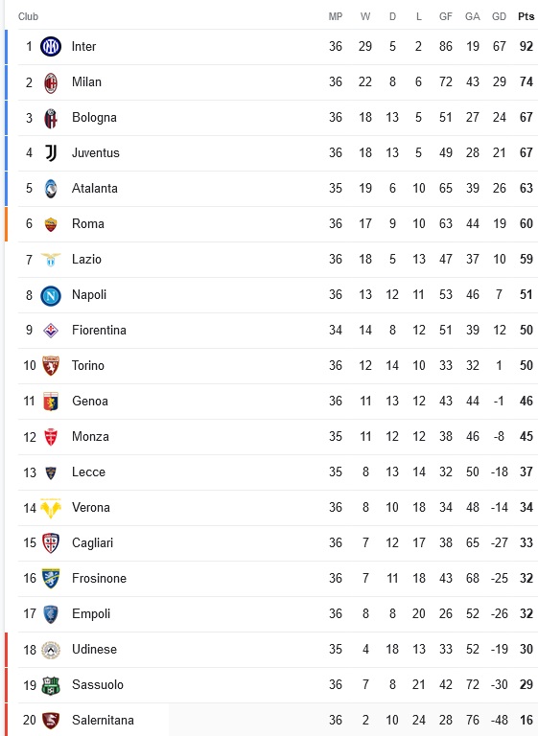538x736 pixels.
Task: Click the Club column header
Action: click(x=28, y=16)
